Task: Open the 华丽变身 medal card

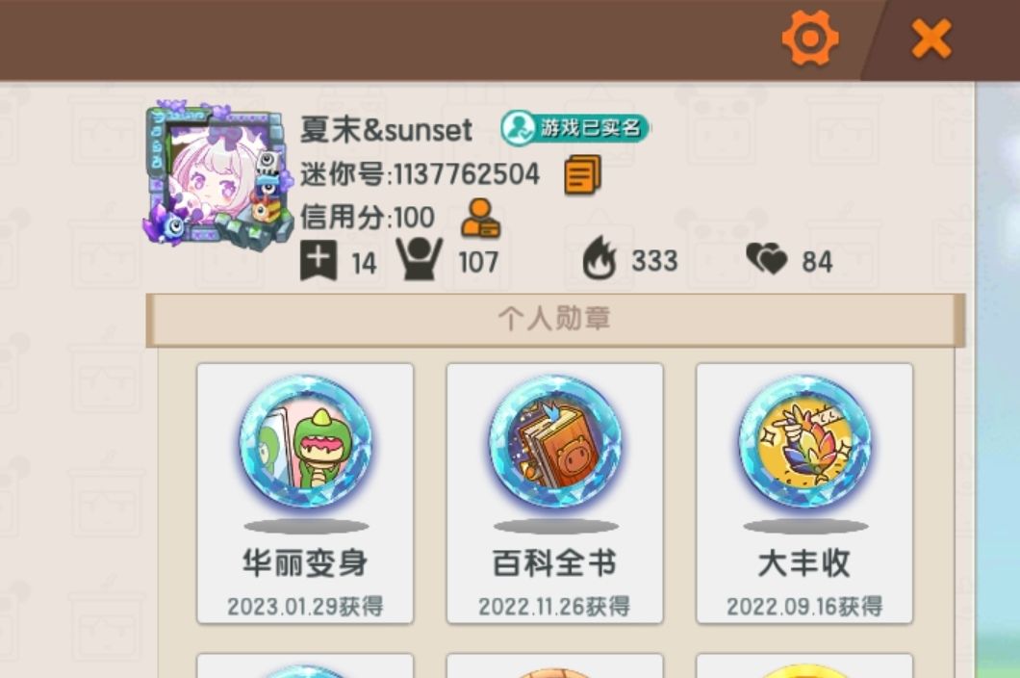Action: point(305,493)
